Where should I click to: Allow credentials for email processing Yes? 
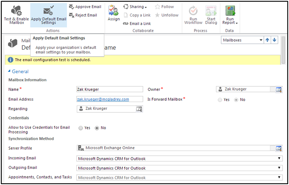pyautogui.click(x=81, y=128)
